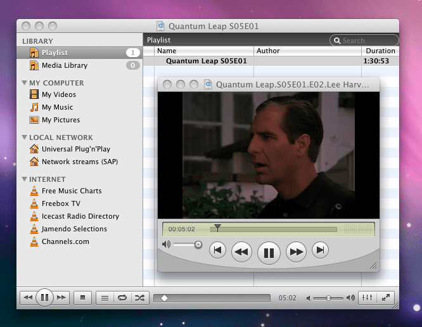This screenshot has width=422, height=327.
Task: Collapse the MY COMPUTER sidebar section
Action: tap(24, 83)
